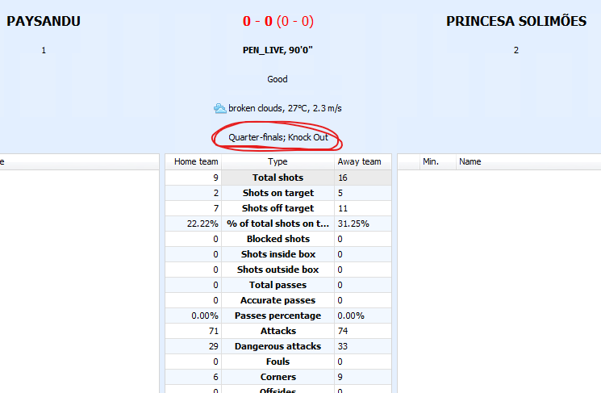Select the Total shots row
The width and height of the screenshot is (601, 393).
[x=278, y=178]
